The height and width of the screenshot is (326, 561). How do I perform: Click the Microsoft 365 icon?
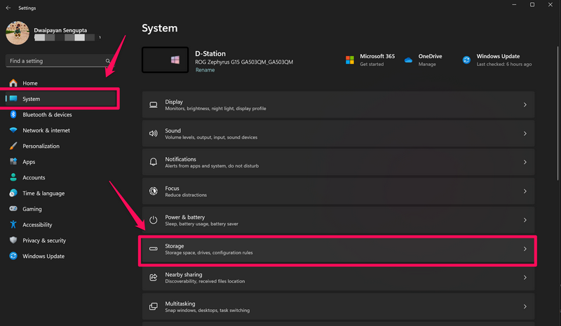tap(349, 60)
